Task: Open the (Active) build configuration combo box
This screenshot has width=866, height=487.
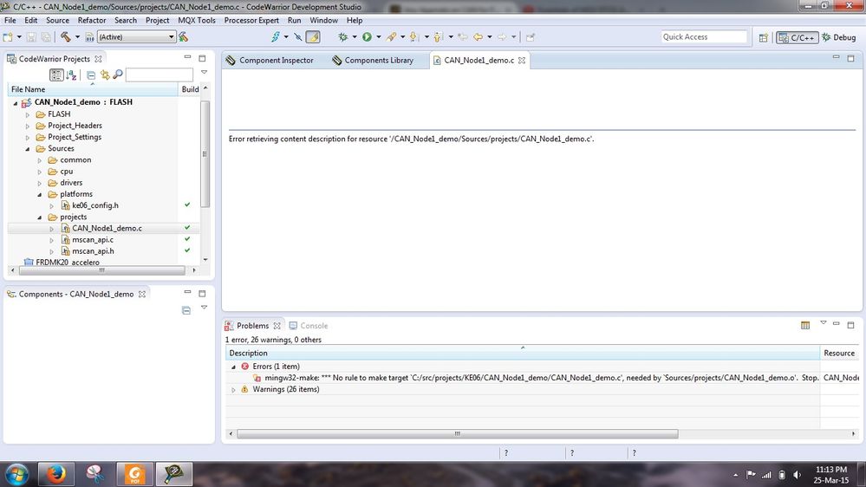Action: 136,37
